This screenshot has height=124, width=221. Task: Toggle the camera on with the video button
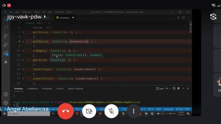pos(89,111)
